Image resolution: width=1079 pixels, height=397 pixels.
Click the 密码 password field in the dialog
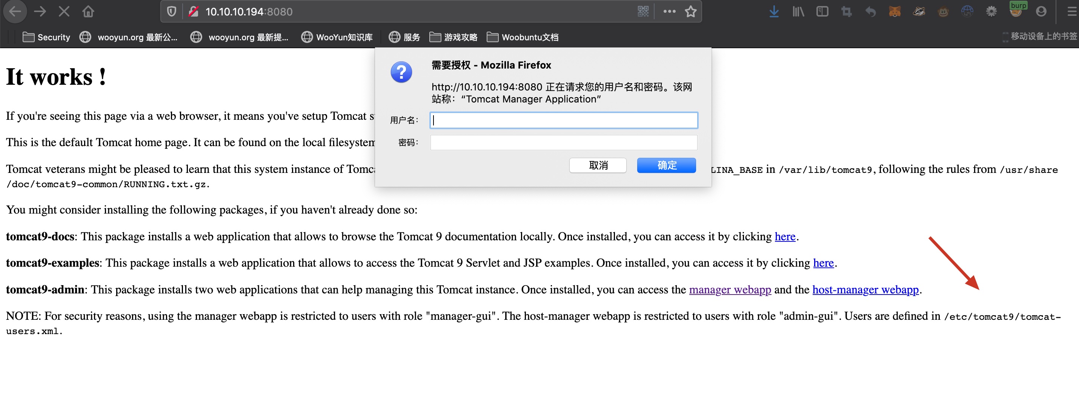[x=564, y=143]
